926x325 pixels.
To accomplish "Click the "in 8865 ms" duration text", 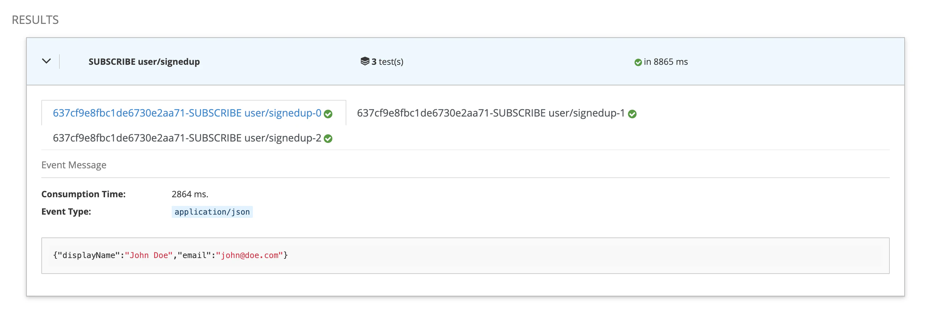I will point(666,62).
